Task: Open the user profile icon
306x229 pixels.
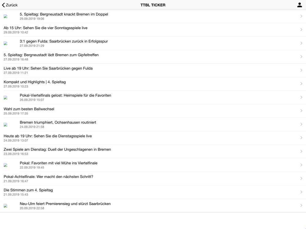Action: pos(299,5)
